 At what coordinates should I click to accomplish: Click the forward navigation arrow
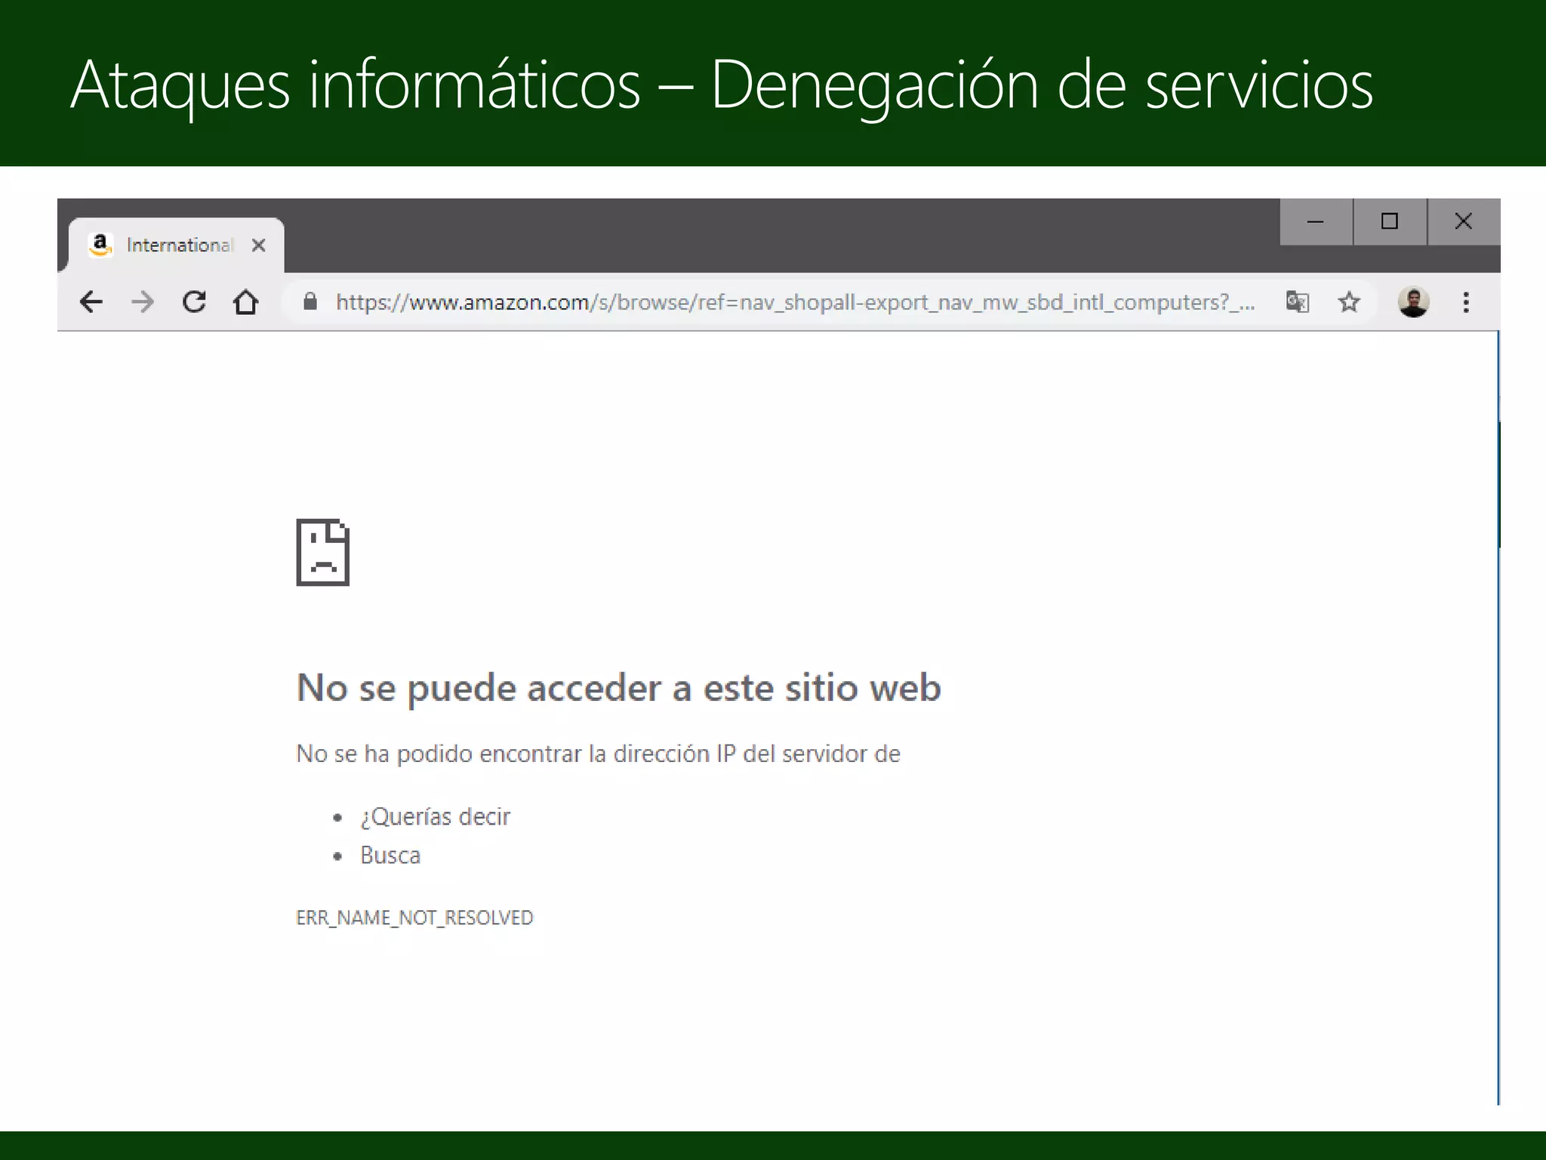[142, 302]
